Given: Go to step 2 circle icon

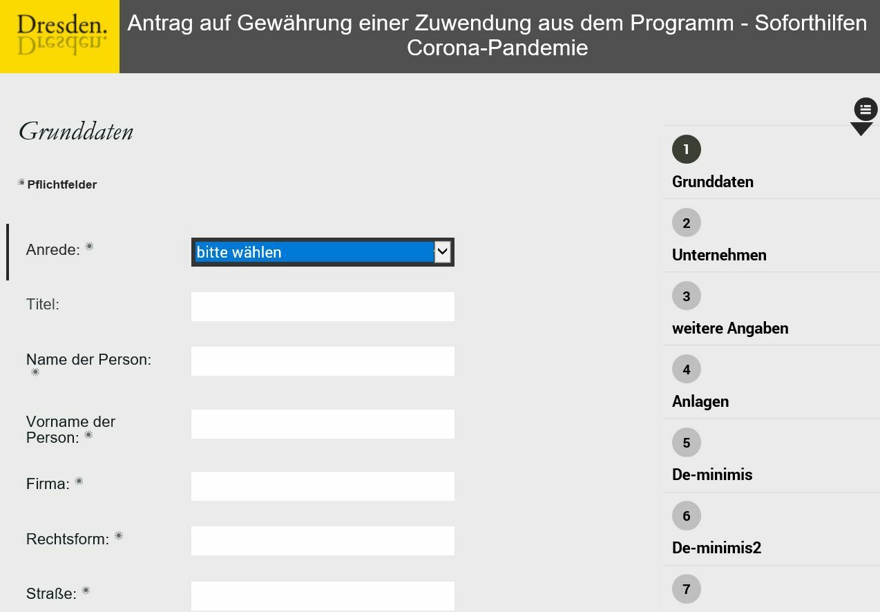Looking at the screenshot, I should click(686, 222).
